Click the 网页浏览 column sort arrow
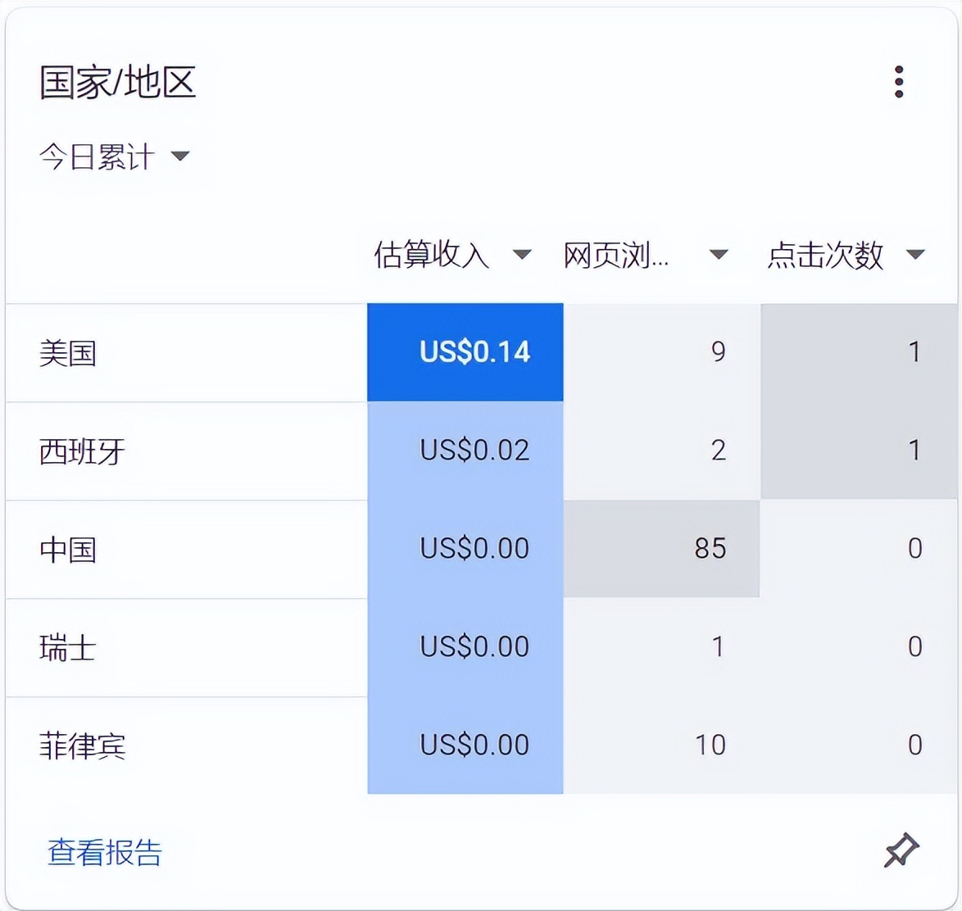 tap(719, 255)
